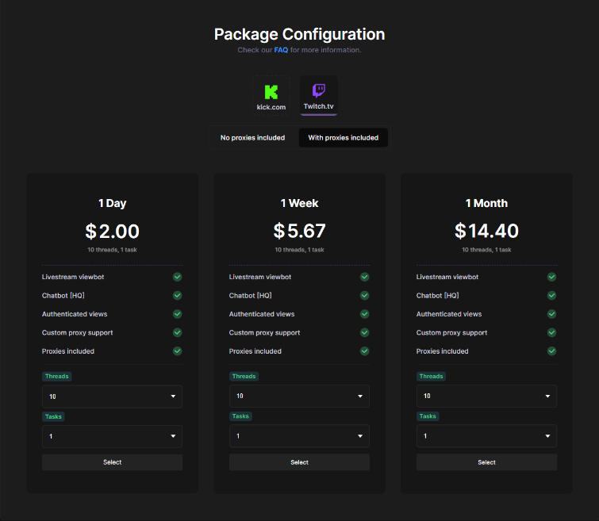
Task: Click the $14.40 price of 1 Month plan
Action: (486, 231)
